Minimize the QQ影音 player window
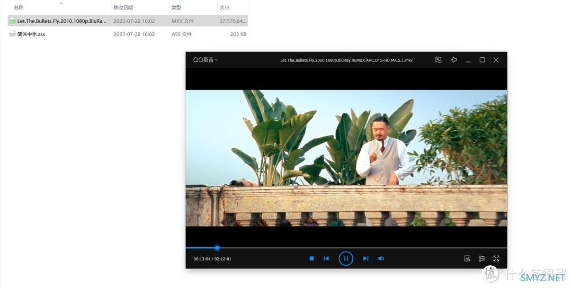 [468, 60]
